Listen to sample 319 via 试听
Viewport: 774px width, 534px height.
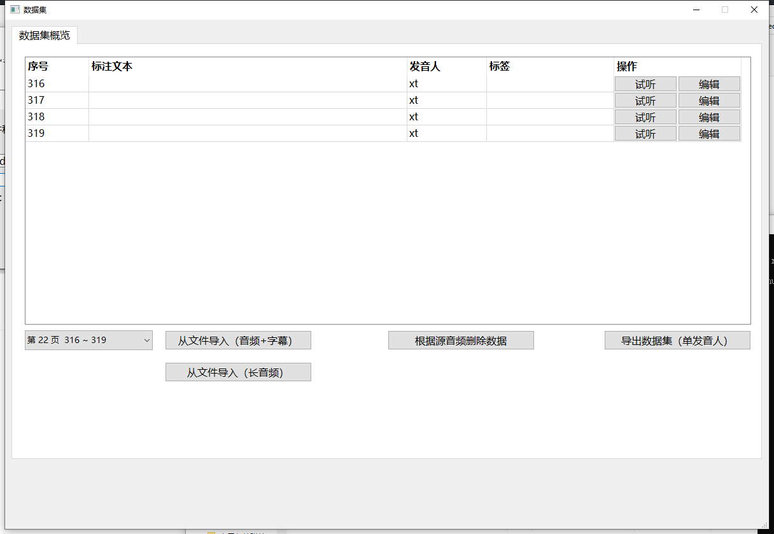(x=645, y=134)
